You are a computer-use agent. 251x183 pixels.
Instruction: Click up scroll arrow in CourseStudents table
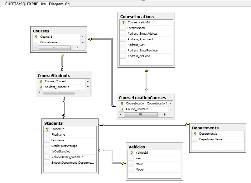click(x=88, y=81)
